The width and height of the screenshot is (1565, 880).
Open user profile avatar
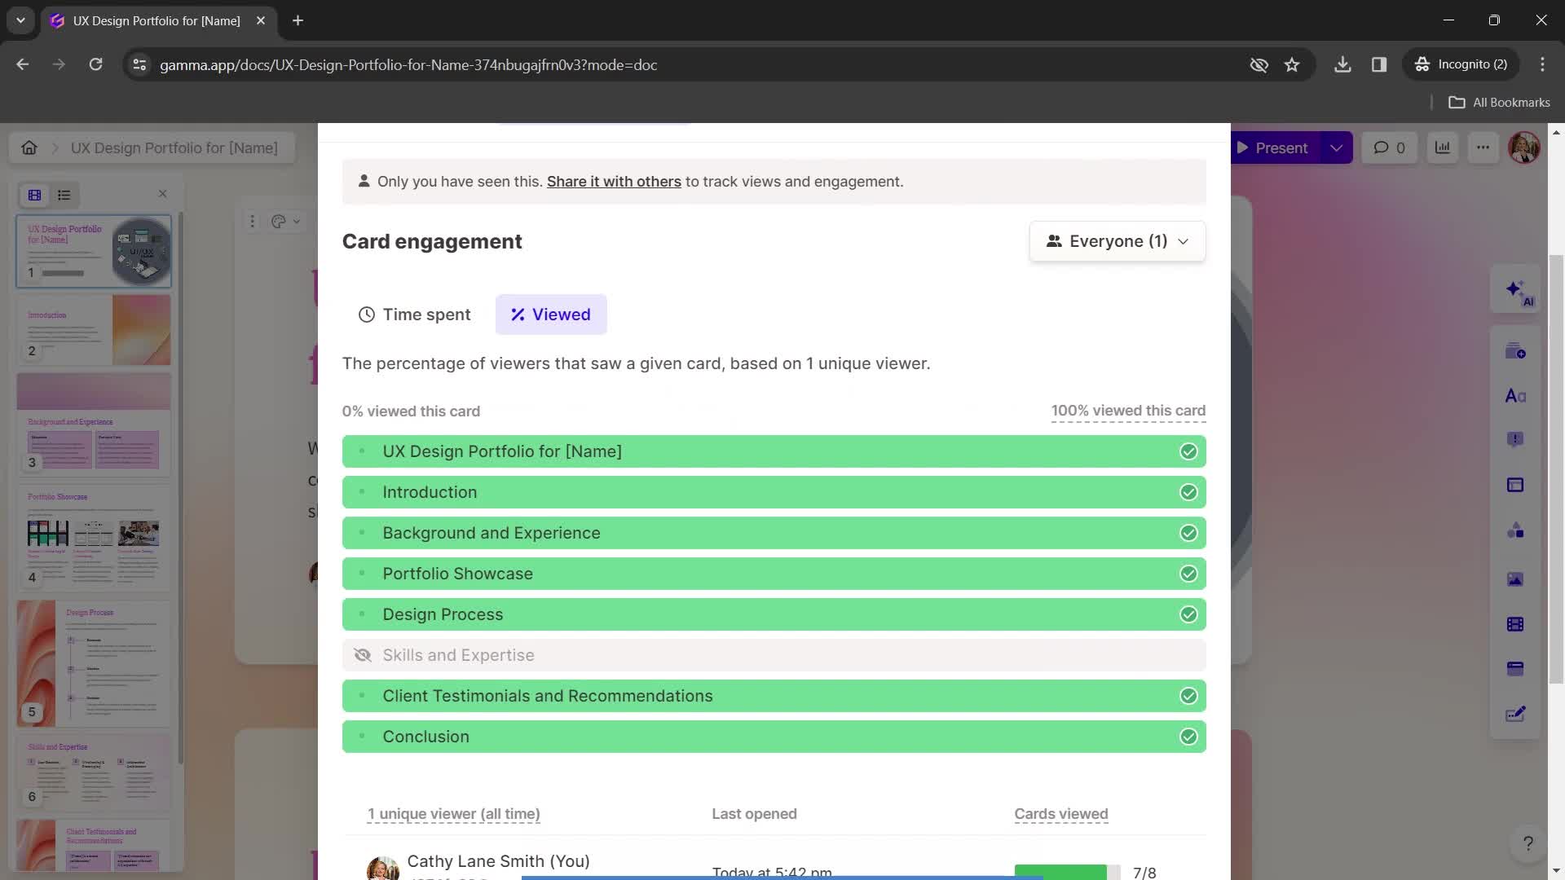[1524, 147]
